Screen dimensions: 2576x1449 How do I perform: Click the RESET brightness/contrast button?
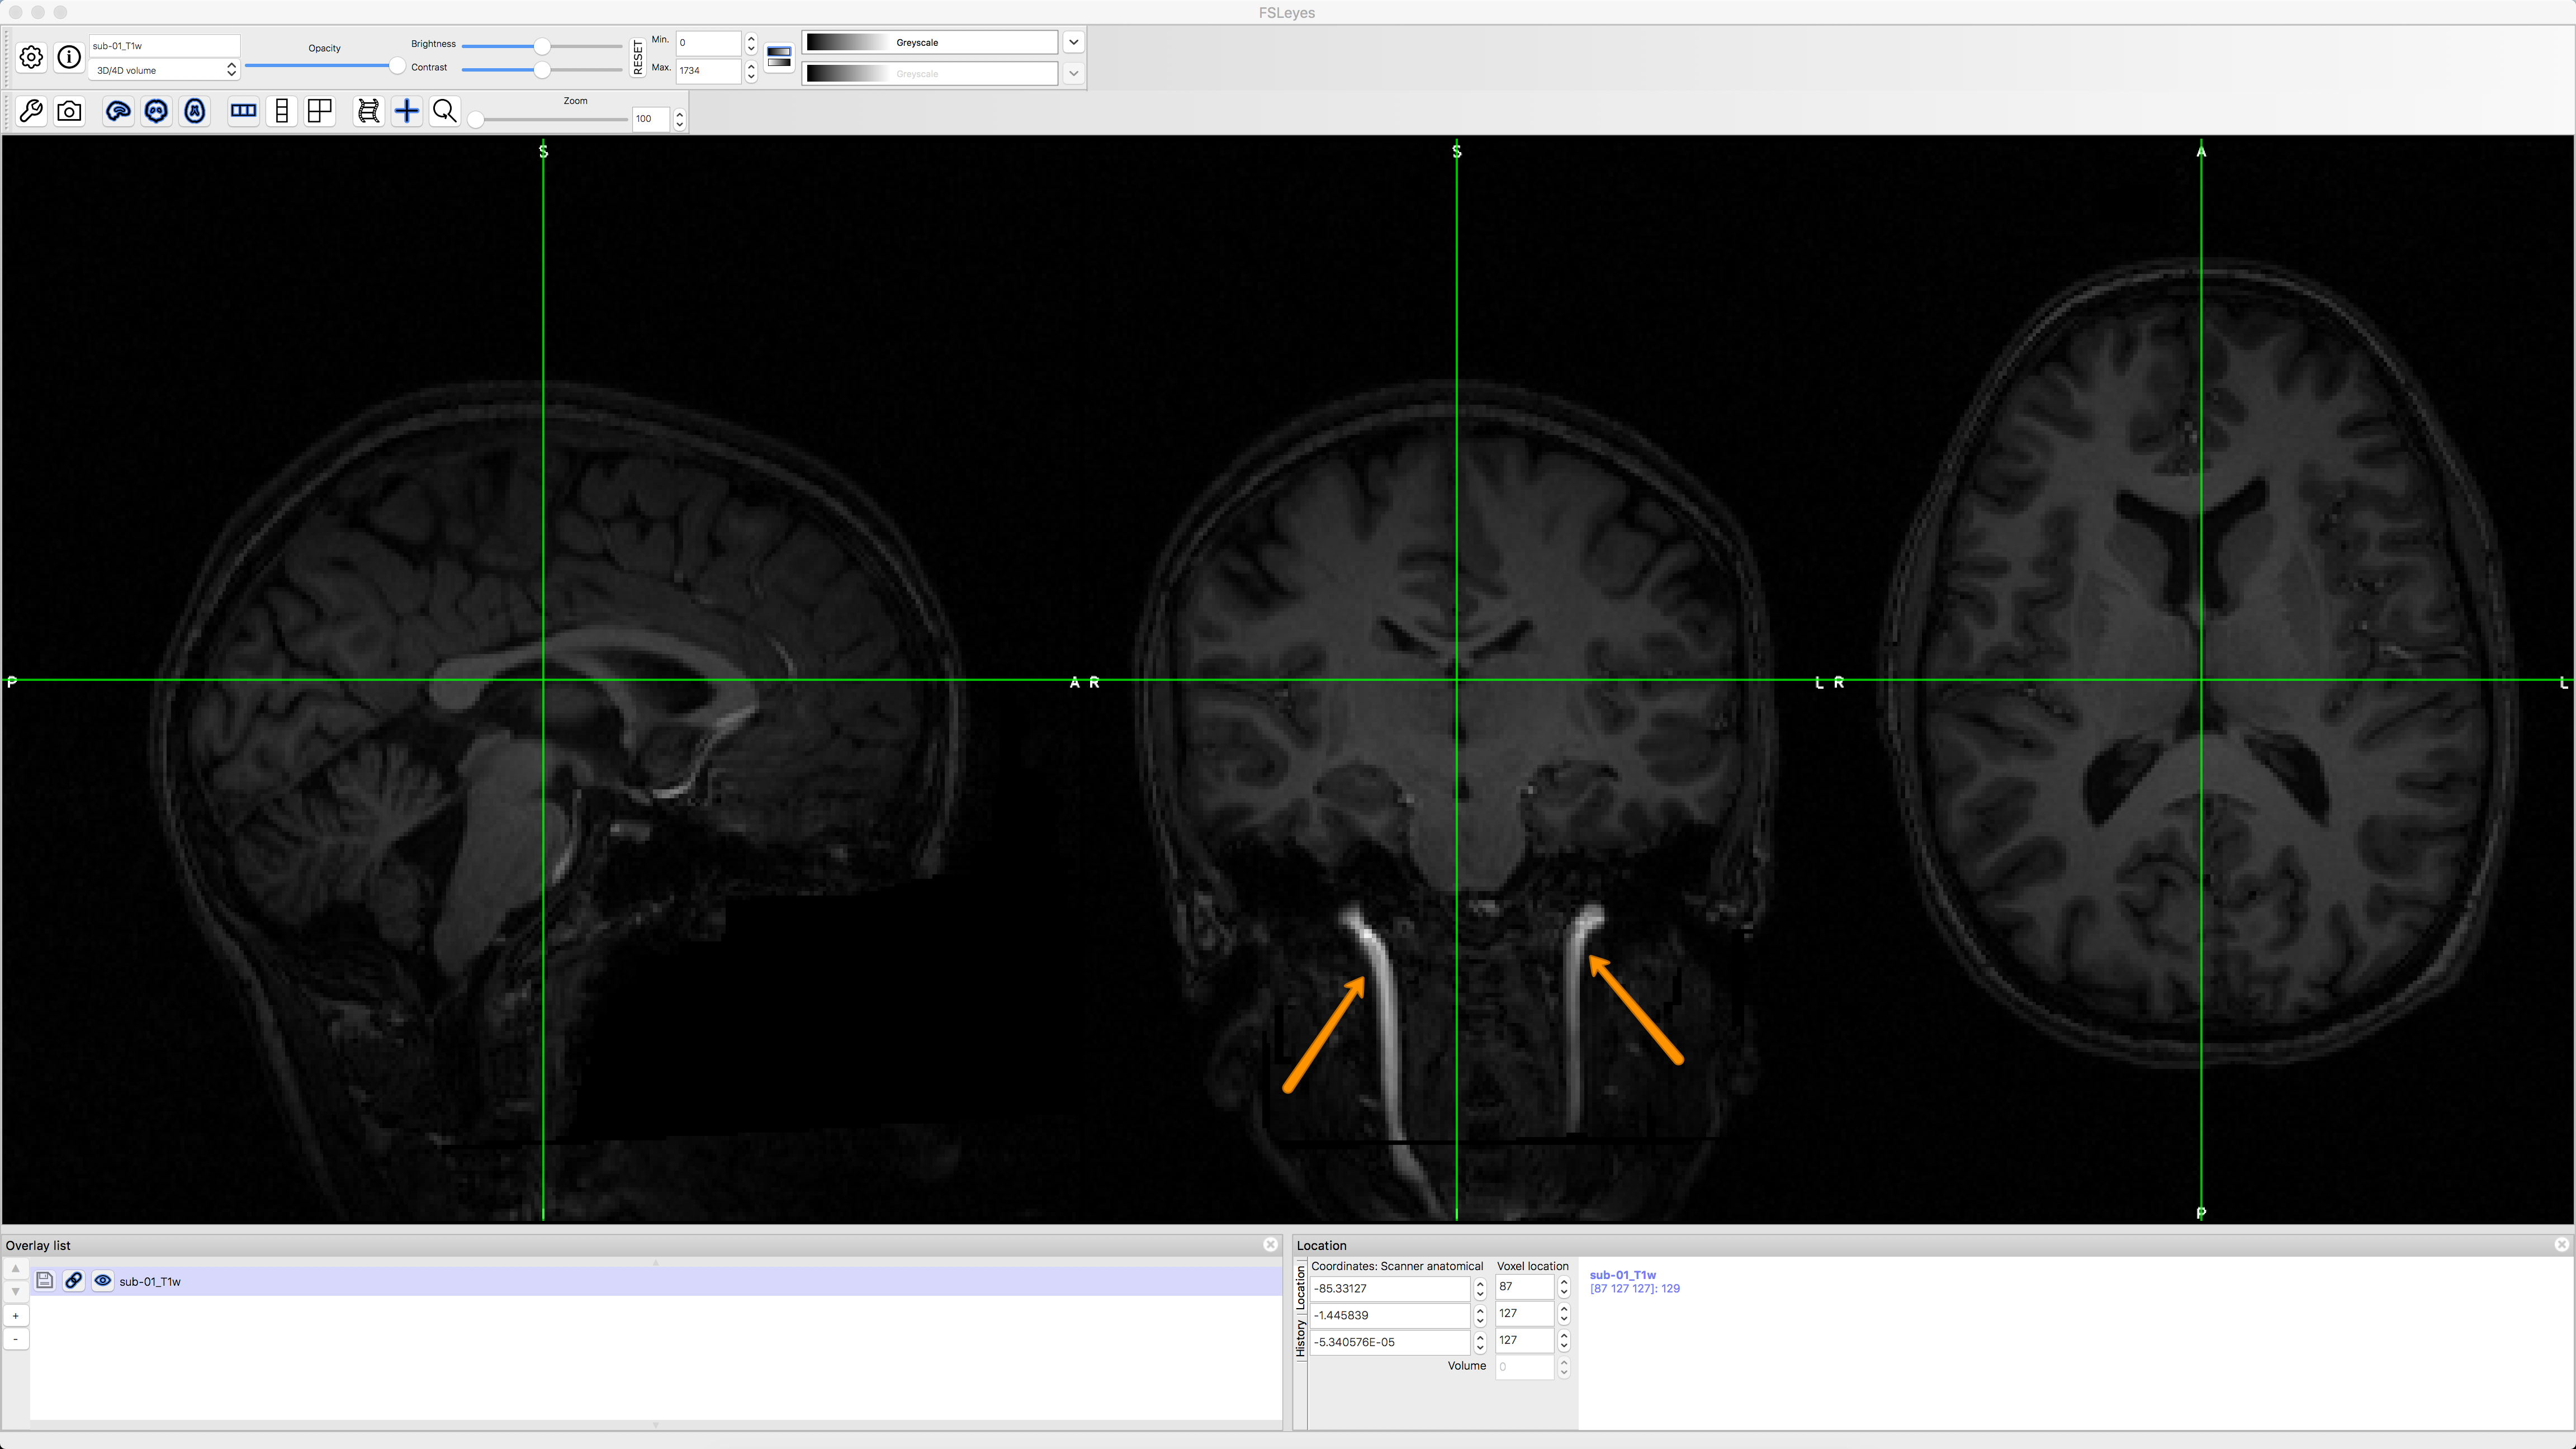click(x=638, y=57)
